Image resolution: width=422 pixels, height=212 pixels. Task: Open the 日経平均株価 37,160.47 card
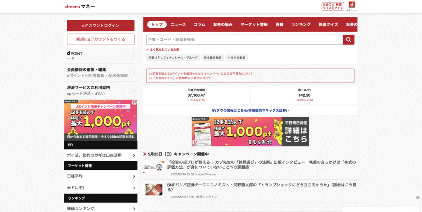(196, 95)
